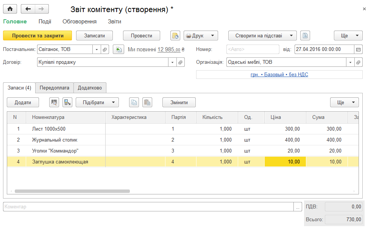The height and width of the screenshot is (228, 368).
Task: Open document movements report icon beside Провести
Action: tap(175, 35)
